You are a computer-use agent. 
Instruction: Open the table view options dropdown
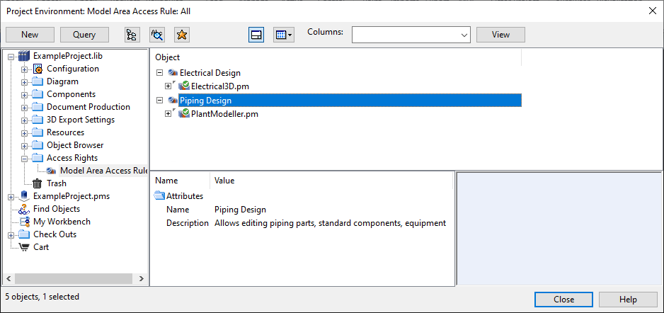tap(283, 34)
